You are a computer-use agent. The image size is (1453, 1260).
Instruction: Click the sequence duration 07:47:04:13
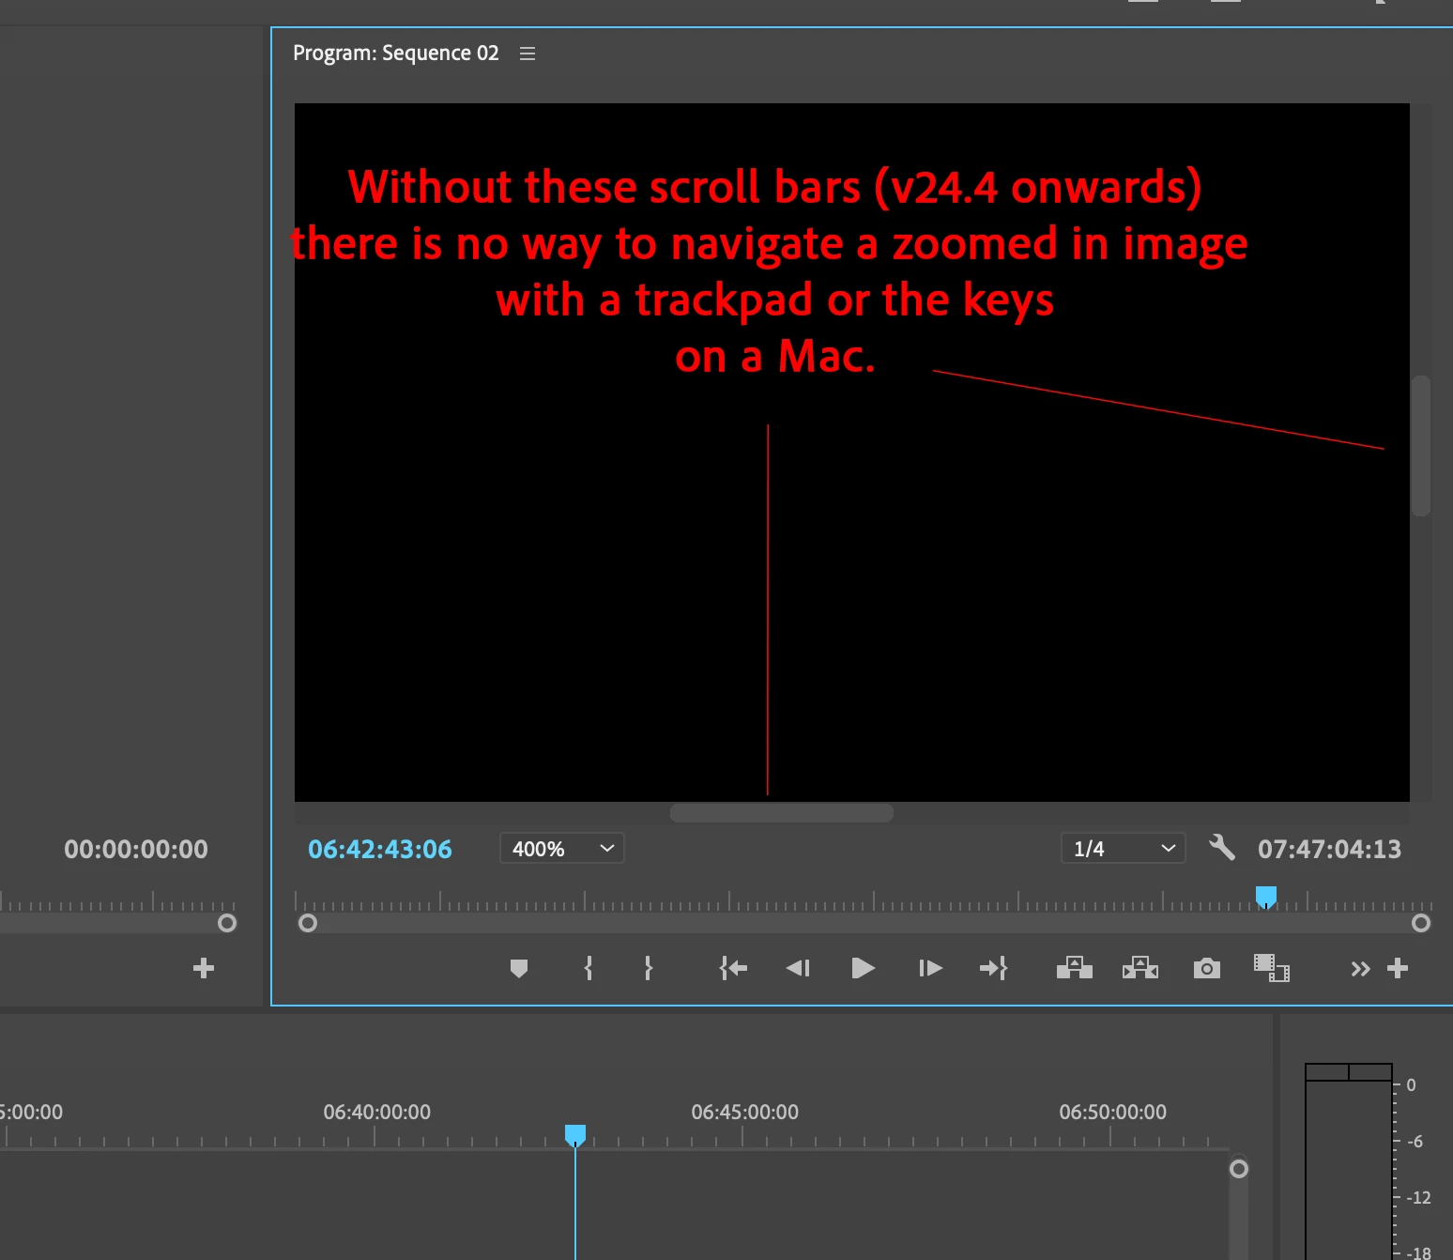click(1330, 850)
